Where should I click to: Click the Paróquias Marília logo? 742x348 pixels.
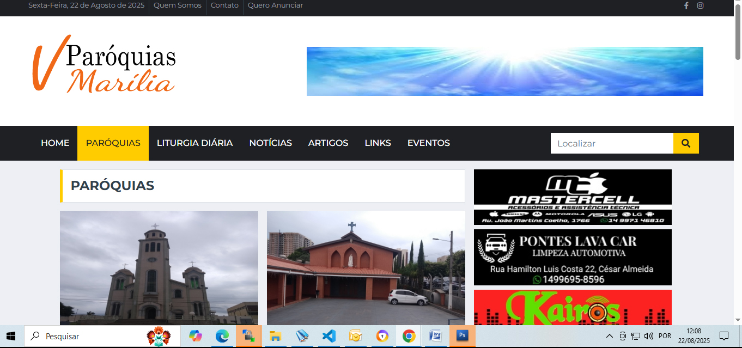pos(104,64)
